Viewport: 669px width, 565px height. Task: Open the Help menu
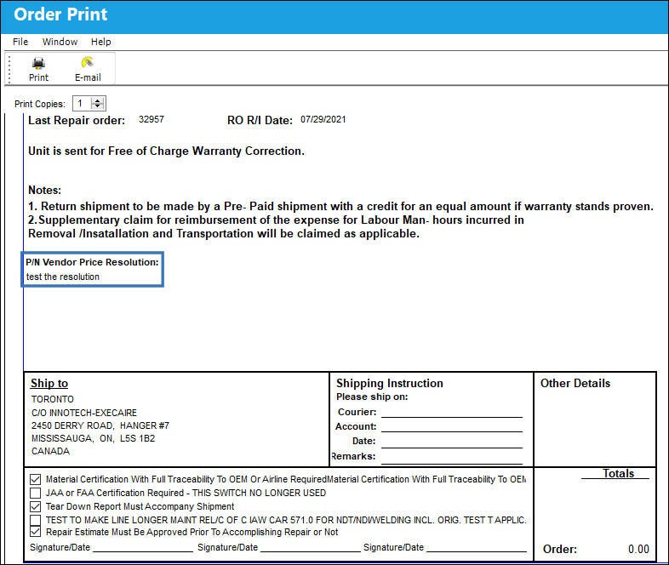[x=100, y=42]
